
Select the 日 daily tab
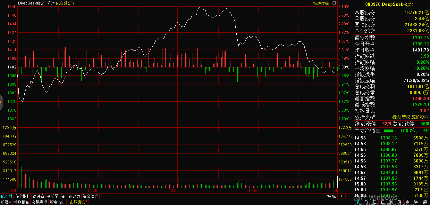click(383, 202)
